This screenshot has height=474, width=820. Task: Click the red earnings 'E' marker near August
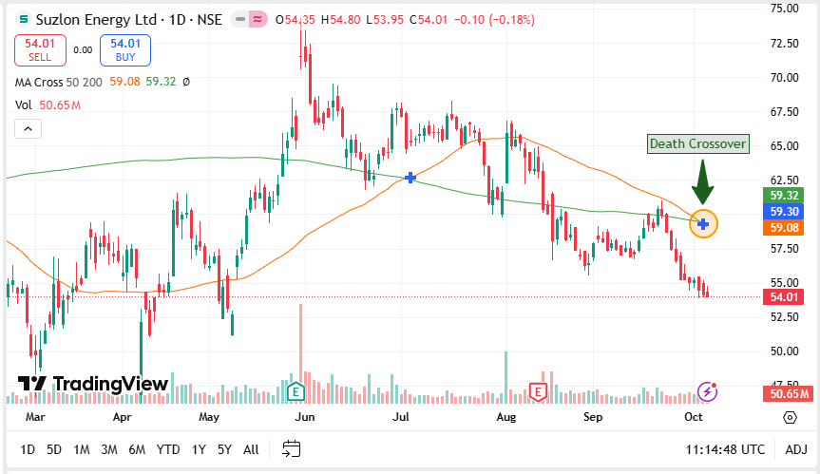click(539, 390)
